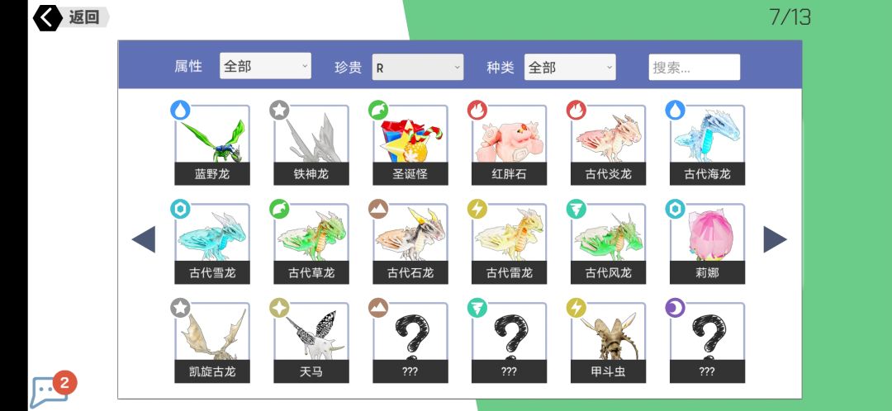Click the grass leaf icon on 圣诞怪
This screenshot has width=892, height=411.
[x=378, y=110]
